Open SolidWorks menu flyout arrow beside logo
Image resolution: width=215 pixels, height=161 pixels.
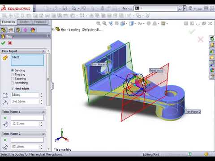[34, 8]
